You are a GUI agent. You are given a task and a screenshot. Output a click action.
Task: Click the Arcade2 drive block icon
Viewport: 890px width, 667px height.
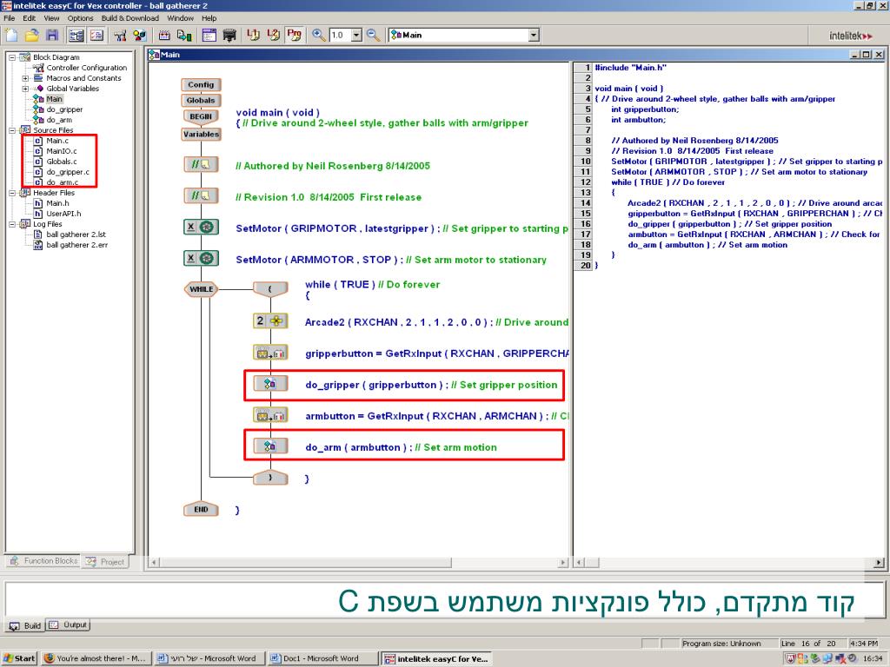click(270, 321)
